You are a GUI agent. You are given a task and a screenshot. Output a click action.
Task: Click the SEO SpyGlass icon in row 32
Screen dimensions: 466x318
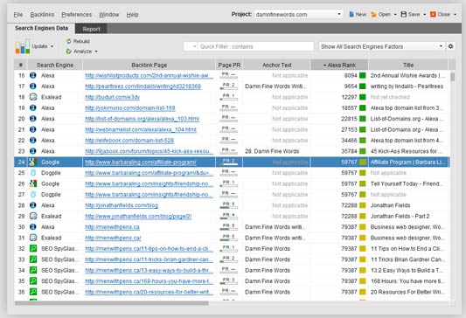click(x=33, y=248)
